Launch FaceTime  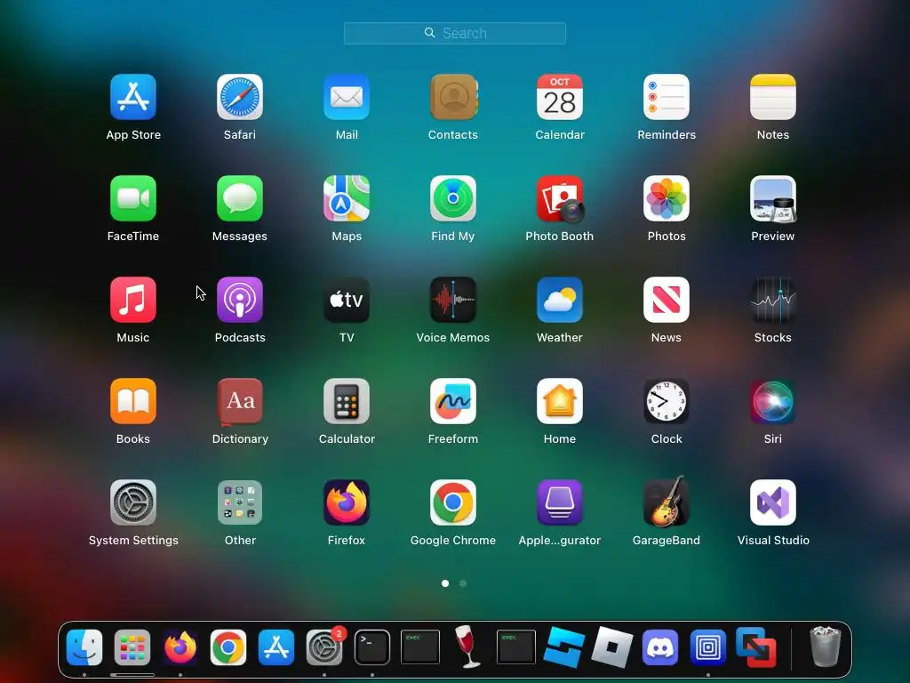(133, 198)
